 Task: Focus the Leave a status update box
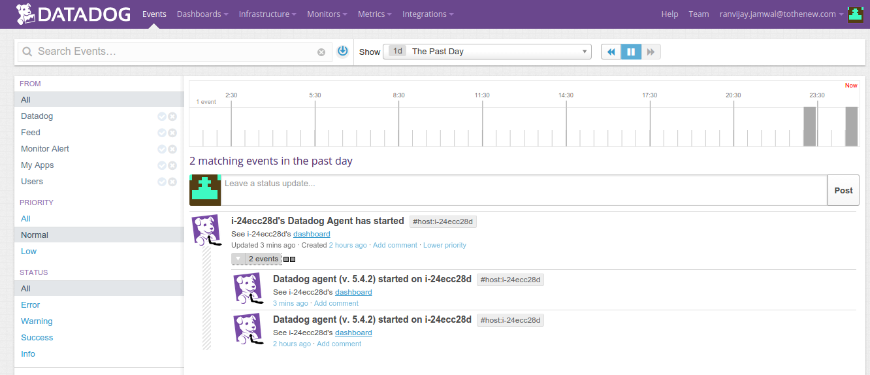pyautogui.click(x=524, y=190)
